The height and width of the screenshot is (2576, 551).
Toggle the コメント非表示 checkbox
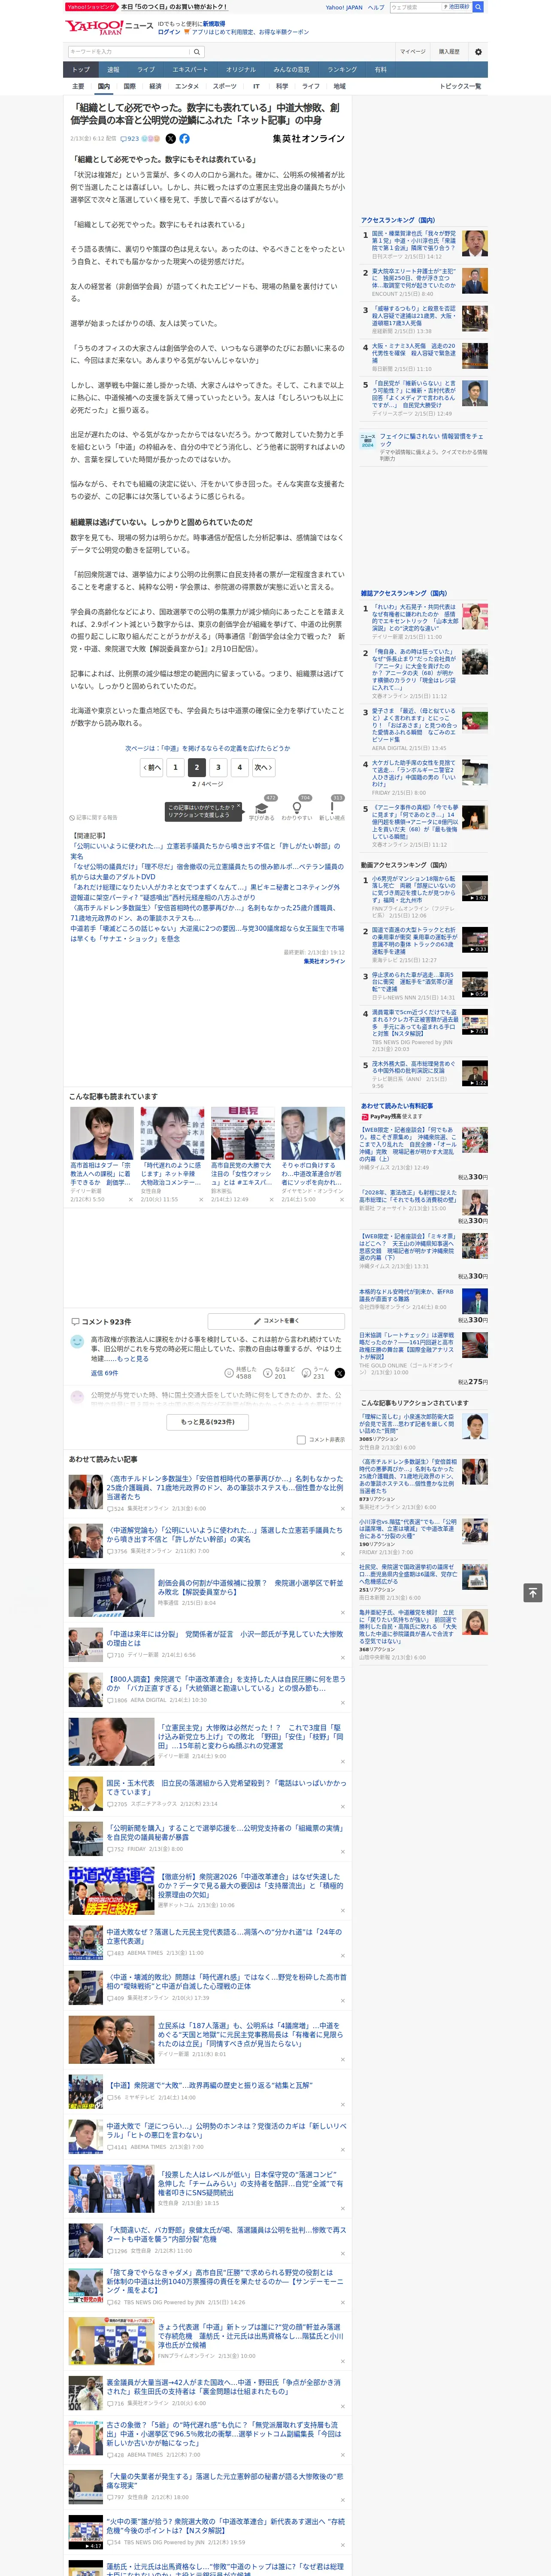coord(301,1440)
